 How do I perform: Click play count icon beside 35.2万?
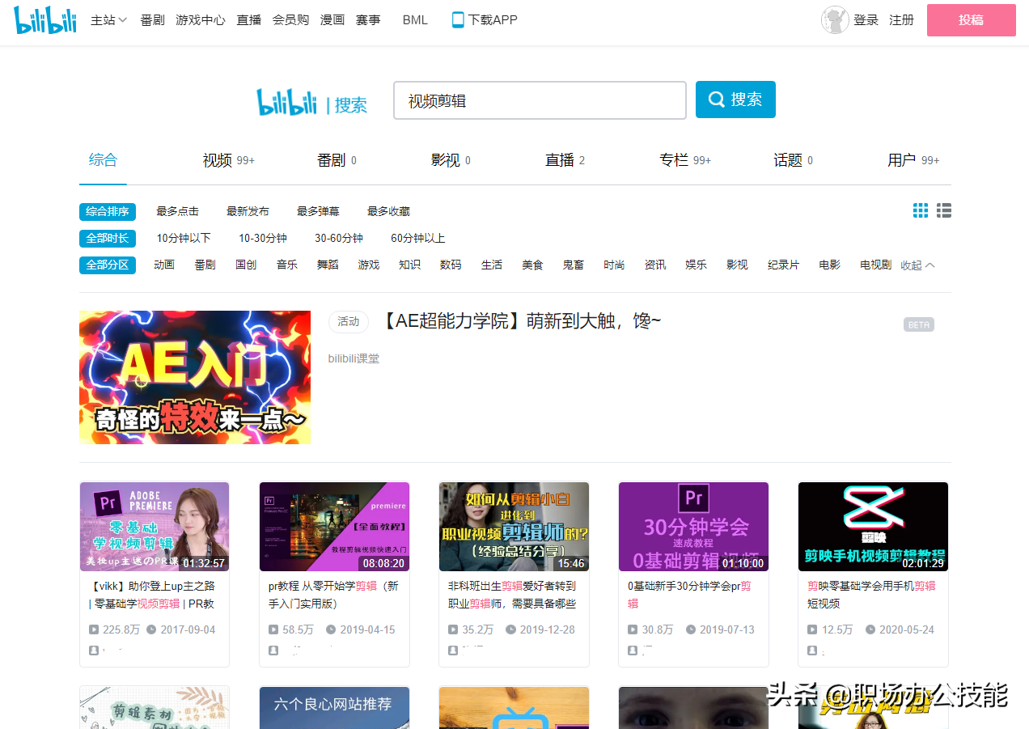pyautogui.click(x=453, y=629)
